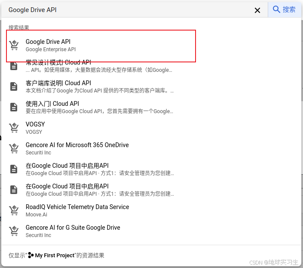303x268 pixels.
Task: Click the clear search X icon
Action: (257, 10)
